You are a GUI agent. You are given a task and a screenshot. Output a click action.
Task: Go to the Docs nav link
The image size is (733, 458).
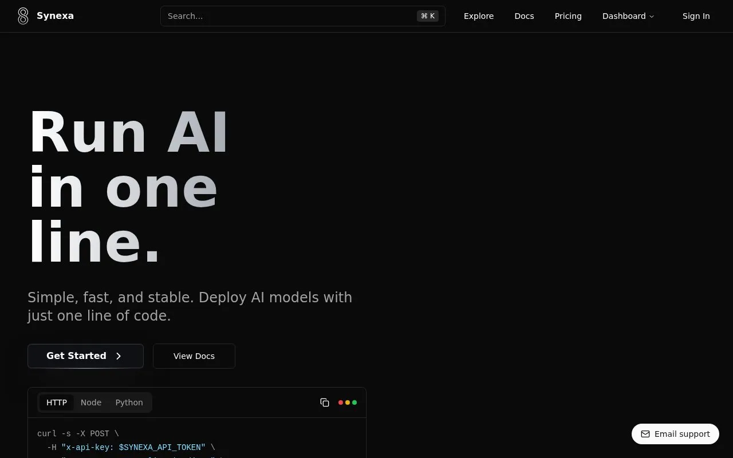pyautogui.click(x=524, y=16)
